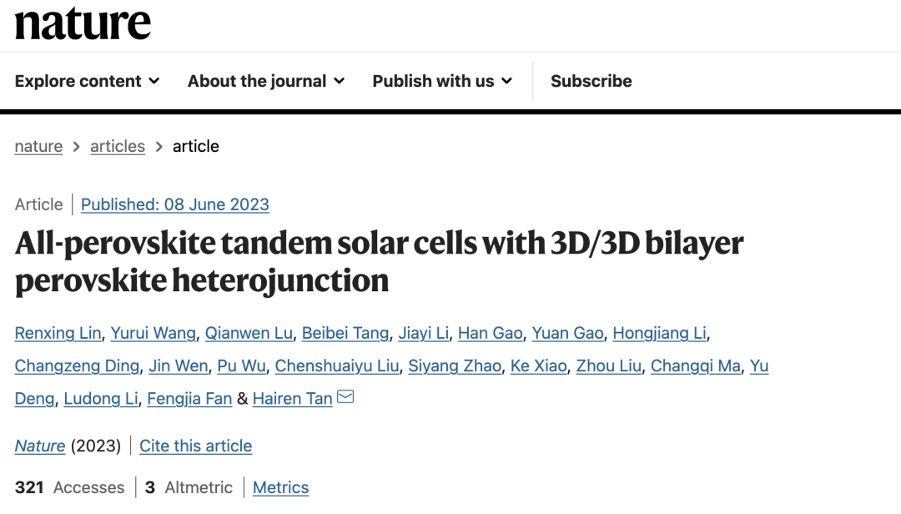Go to the nature breadcrumb link

38,146
